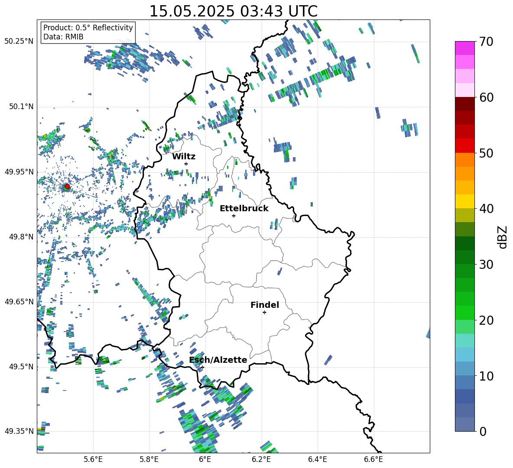Click the 5.8°E longitude label
This screenshot has height=468, width=513.
149,459
